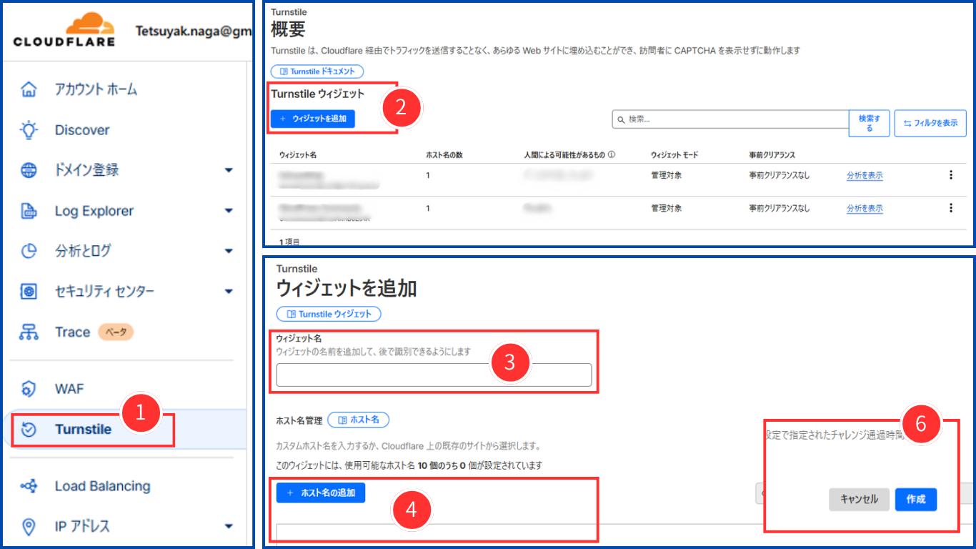The image size is (976, 549).
Task: Select the アカウント ホーム home icon
Action: (29, 89)
